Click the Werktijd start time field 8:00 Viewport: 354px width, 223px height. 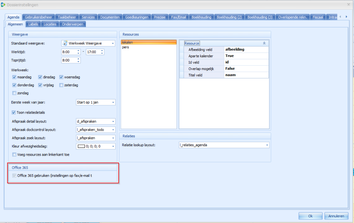[x=69, y=52]
